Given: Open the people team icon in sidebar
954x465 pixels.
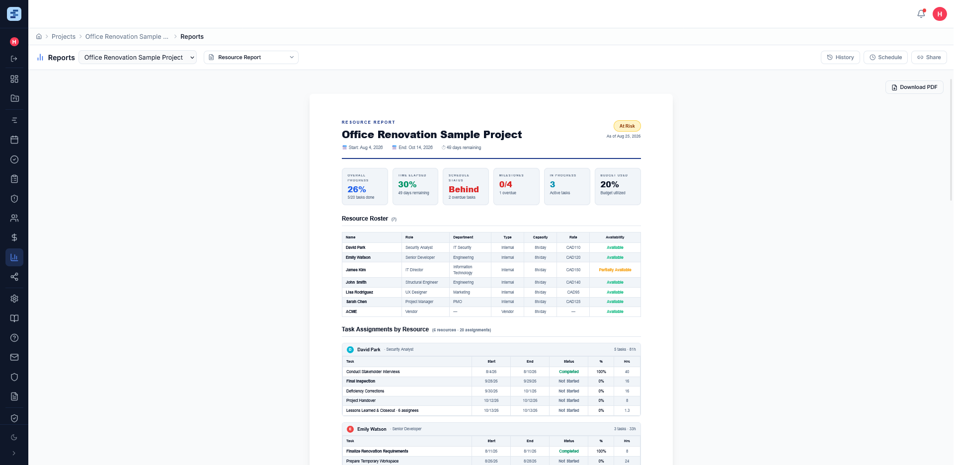Looking at the screenshot, I should pyautogui.click(x=14, y=218).
